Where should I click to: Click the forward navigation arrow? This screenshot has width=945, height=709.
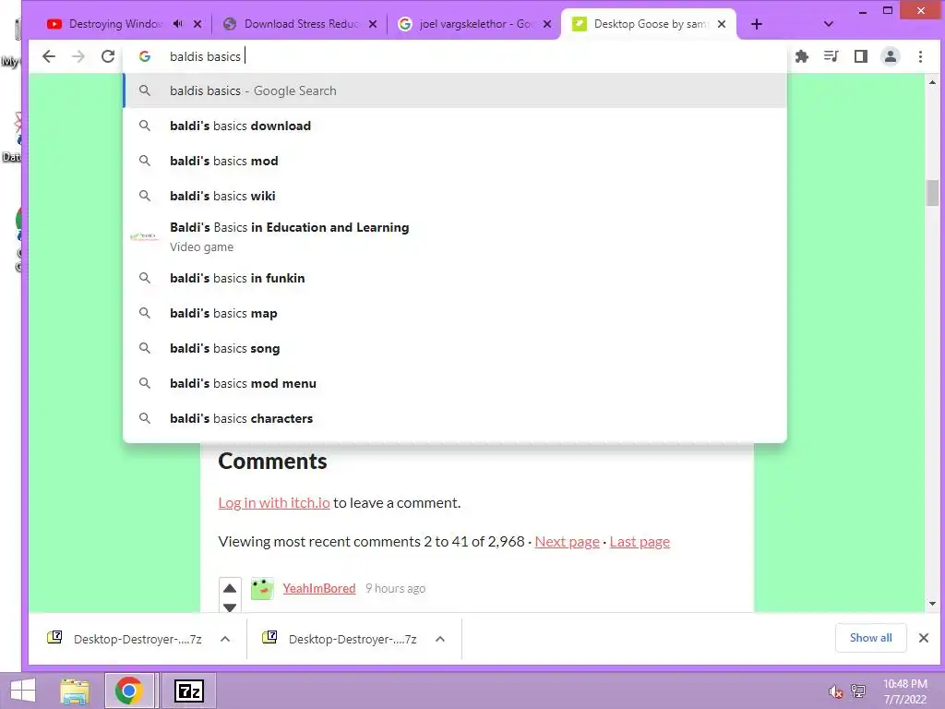(78, 56)
